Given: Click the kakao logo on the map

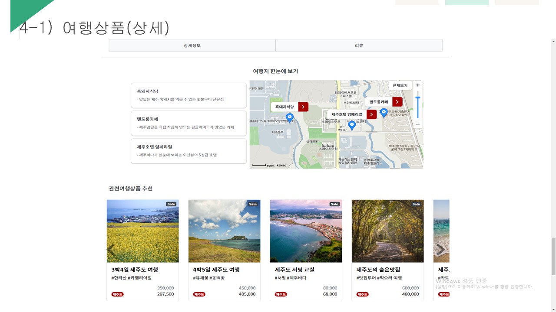Looking at the screenshot, I should point(281,165).
